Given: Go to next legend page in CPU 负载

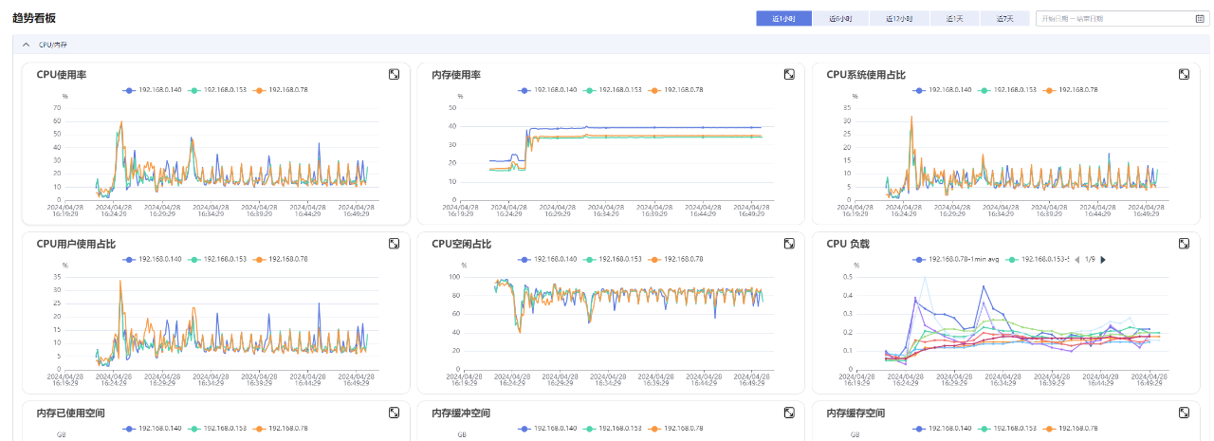Looking at the screenshot, I should pos(1103,259).
